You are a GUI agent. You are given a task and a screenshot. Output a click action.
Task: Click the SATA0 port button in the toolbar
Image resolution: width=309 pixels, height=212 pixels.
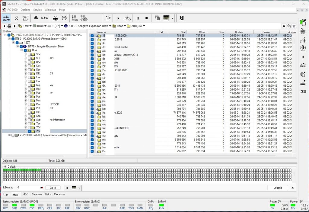(6, 18)
